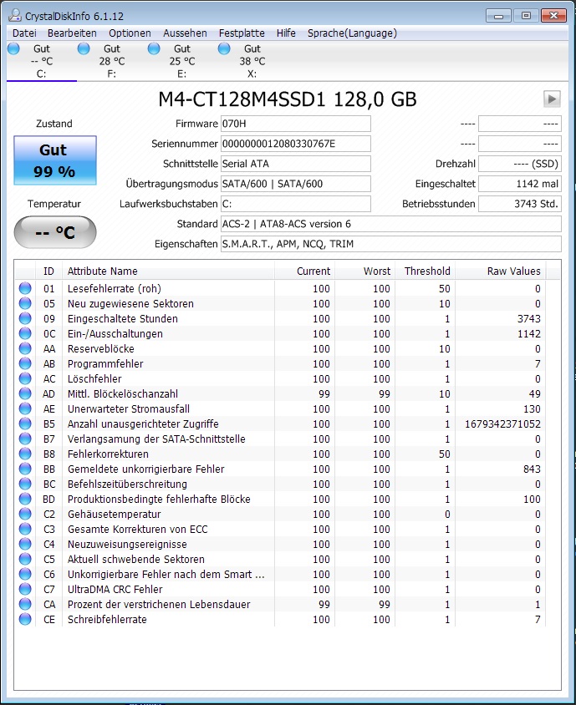Viewport: 576px width, 705px height.
Task: Select drive C: tab
Action: point(42,61)
